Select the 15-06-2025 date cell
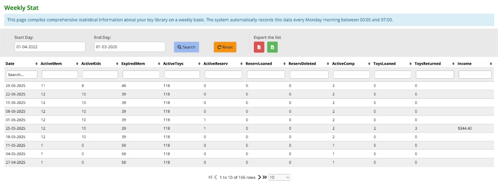This screenshot has width=498, height=189. 16,103
